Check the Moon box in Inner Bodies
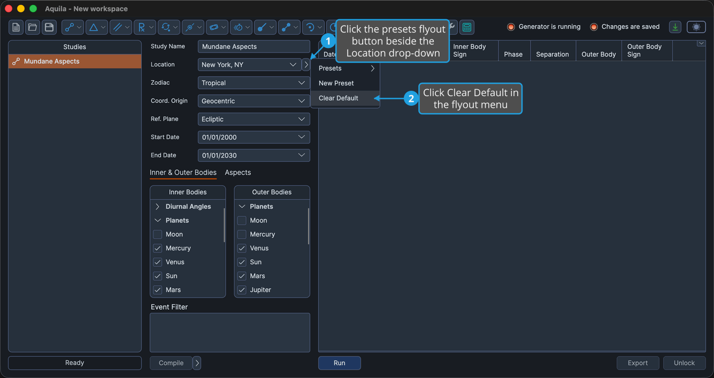 tap(157, 234)
